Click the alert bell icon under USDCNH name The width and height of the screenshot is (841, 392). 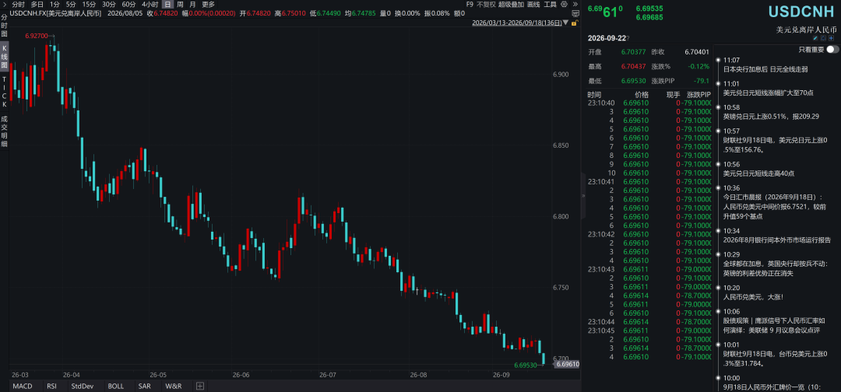click(823, 38)
